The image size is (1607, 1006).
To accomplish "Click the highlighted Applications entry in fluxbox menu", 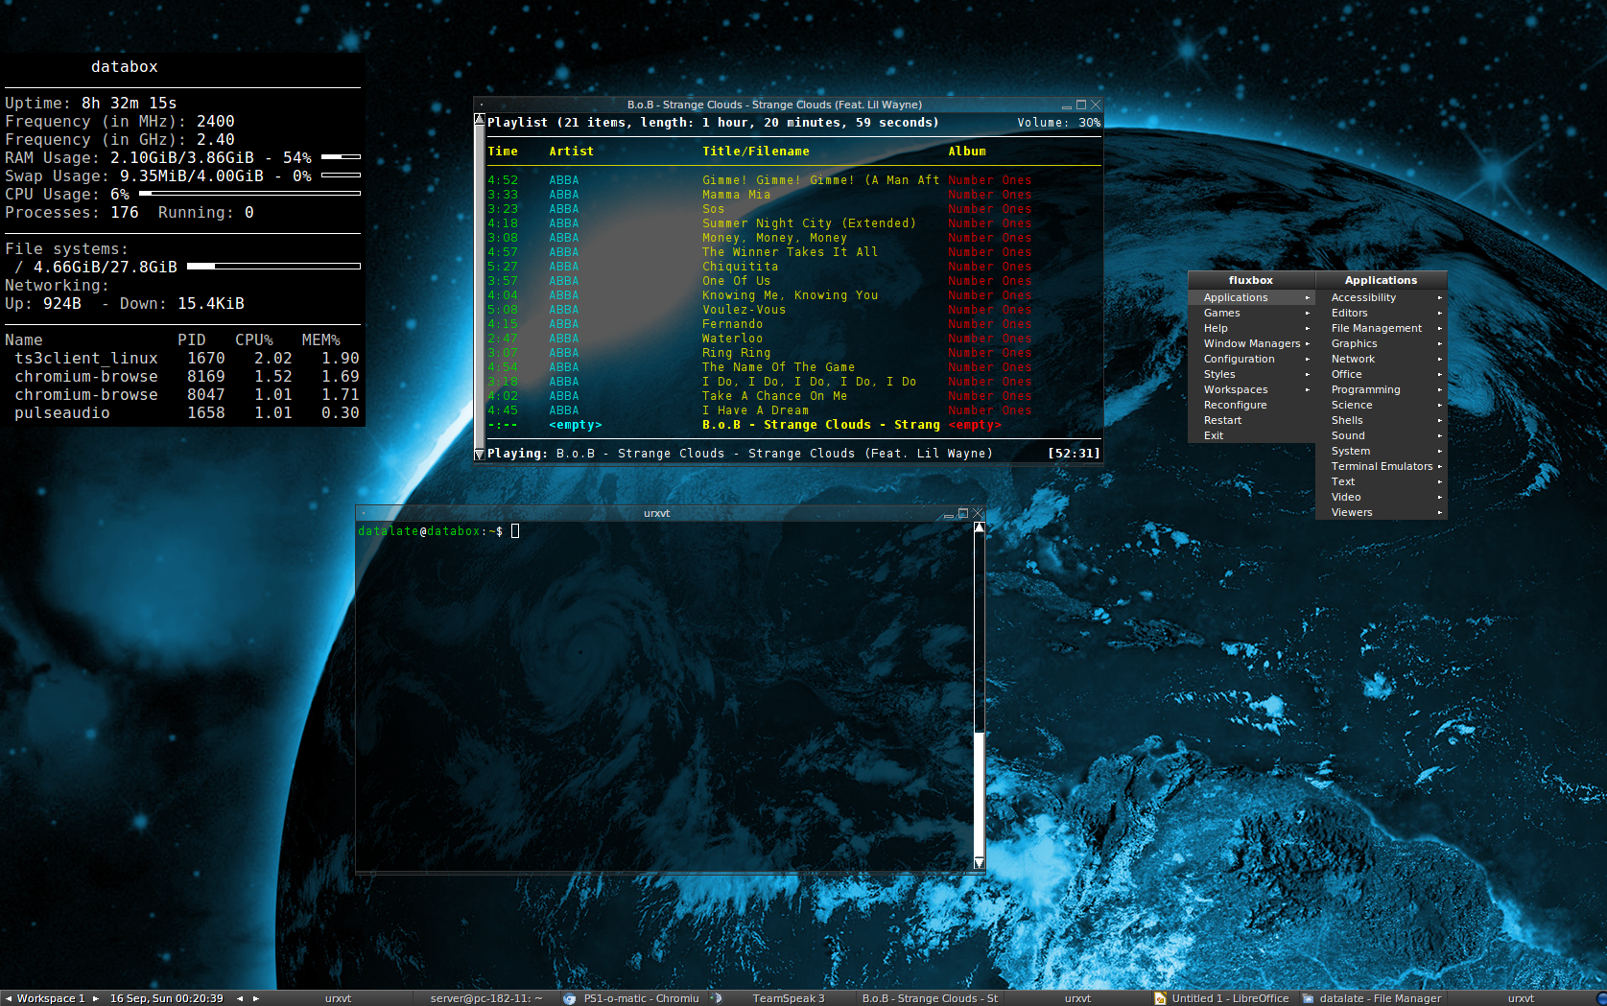I will (1251, 297).
